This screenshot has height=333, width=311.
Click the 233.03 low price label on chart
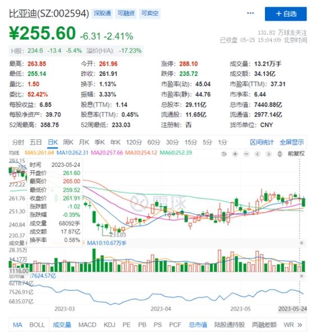point(118,235)
